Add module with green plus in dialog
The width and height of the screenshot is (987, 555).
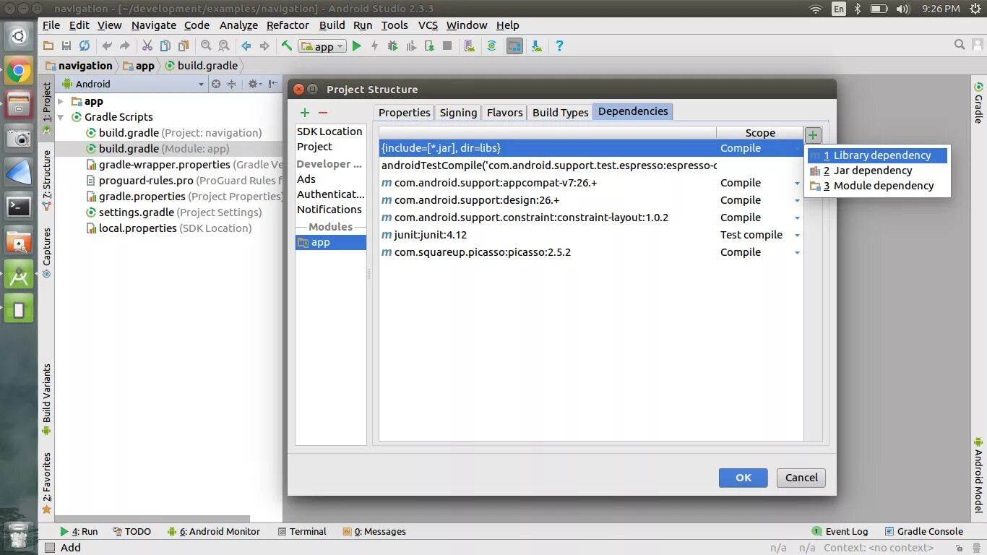[305, 113]
